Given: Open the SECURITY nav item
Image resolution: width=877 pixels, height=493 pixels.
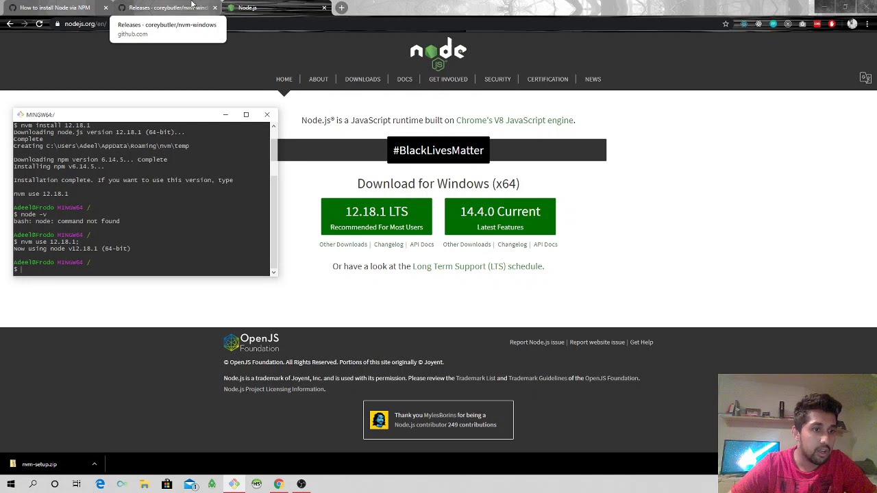Looking at the screenshot, I should point(497,79).
